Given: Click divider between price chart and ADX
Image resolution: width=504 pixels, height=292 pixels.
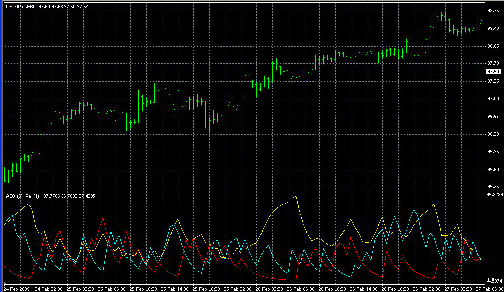Looking at the screenshot, I should [x=246, y=190].
